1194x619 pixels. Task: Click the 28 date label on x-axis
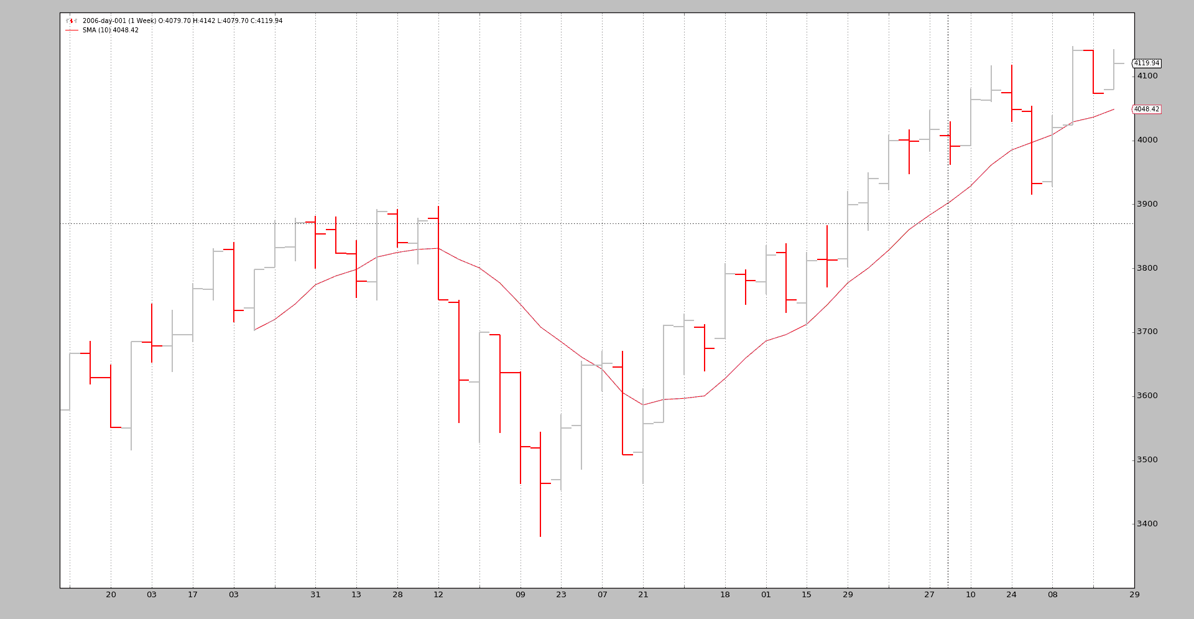click(x=397, y=595)
